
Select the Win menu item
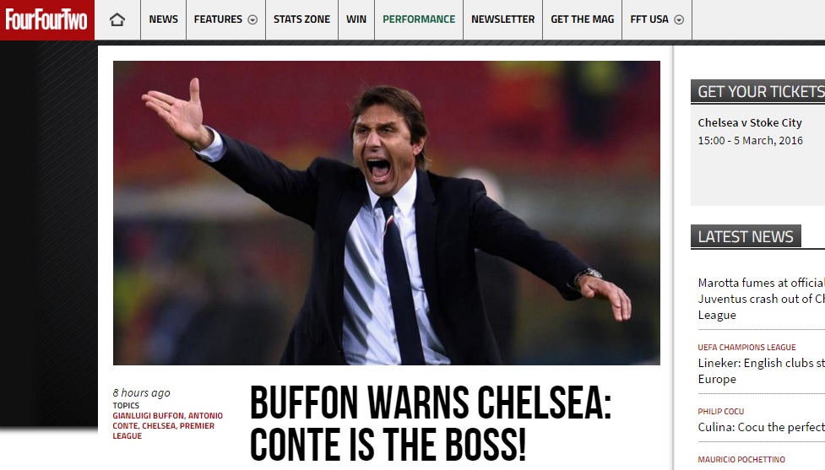click(356, 19)
